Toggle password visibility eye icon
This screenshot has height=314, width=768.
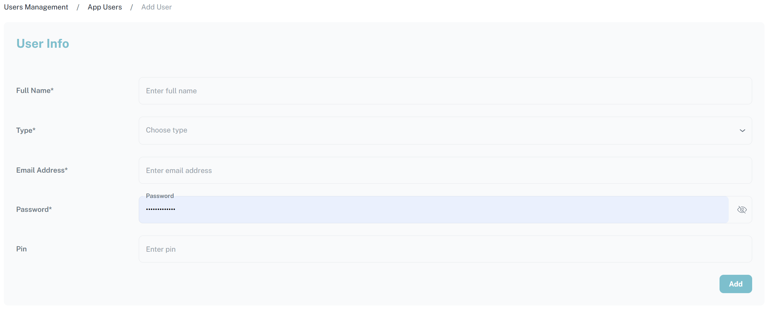click(742, 210)
